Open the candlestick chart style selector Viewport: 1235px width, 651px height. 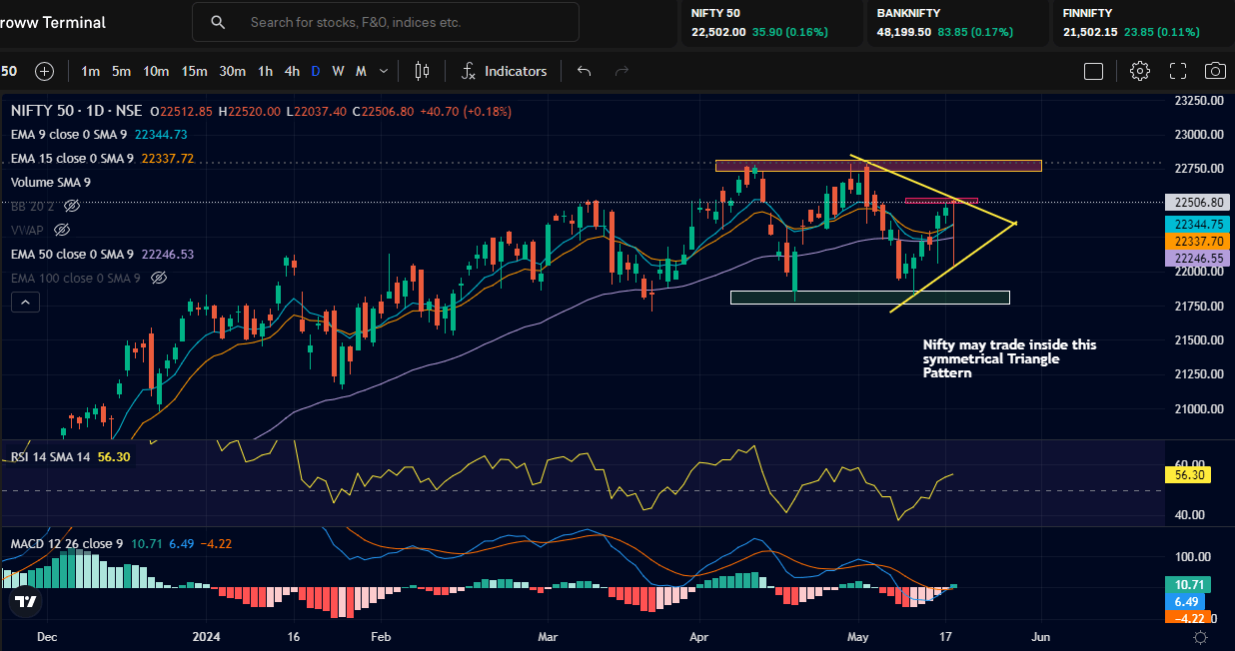pyautogui.click(x=422, y=71)
